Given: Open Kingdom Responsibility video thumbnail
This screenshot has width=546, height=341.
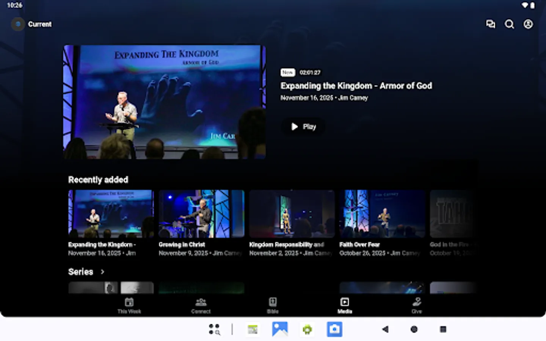Looking at the screenshot, I should tap(292, 214).
